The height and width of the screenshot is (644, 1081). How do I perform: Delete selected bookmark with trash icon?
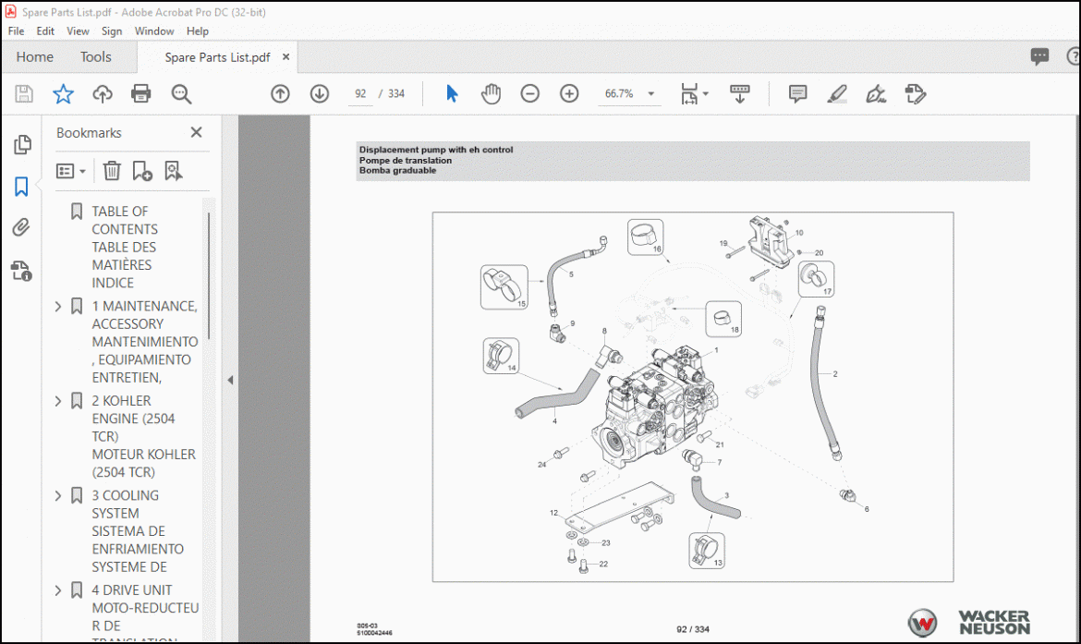click(112, 171)
